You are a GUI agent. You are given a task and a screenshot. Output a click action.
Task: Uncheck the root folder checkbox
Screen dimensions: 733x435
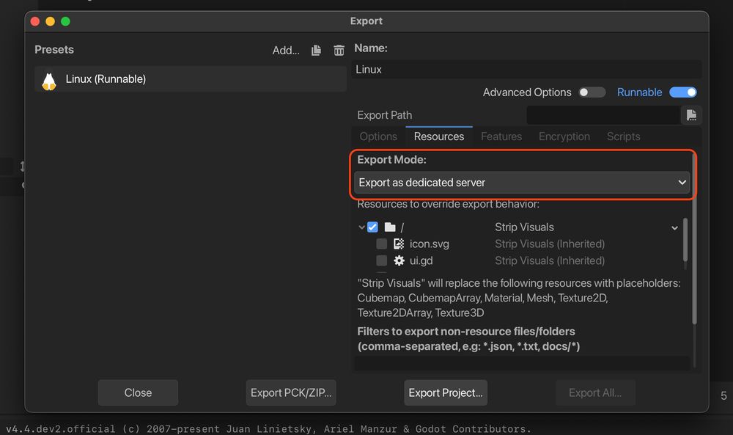tap(372, 227)
